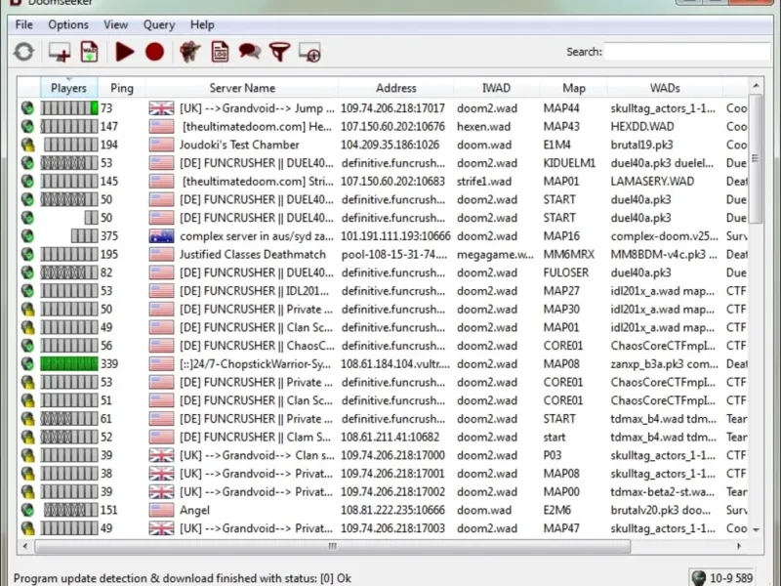Open the server filter funnel icon
The image size is (781, 586).
(x=279, y=53)
